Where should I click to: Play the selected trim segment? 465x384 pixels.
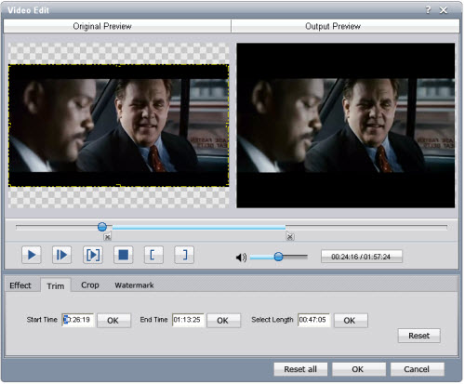[x=93, y=255]
